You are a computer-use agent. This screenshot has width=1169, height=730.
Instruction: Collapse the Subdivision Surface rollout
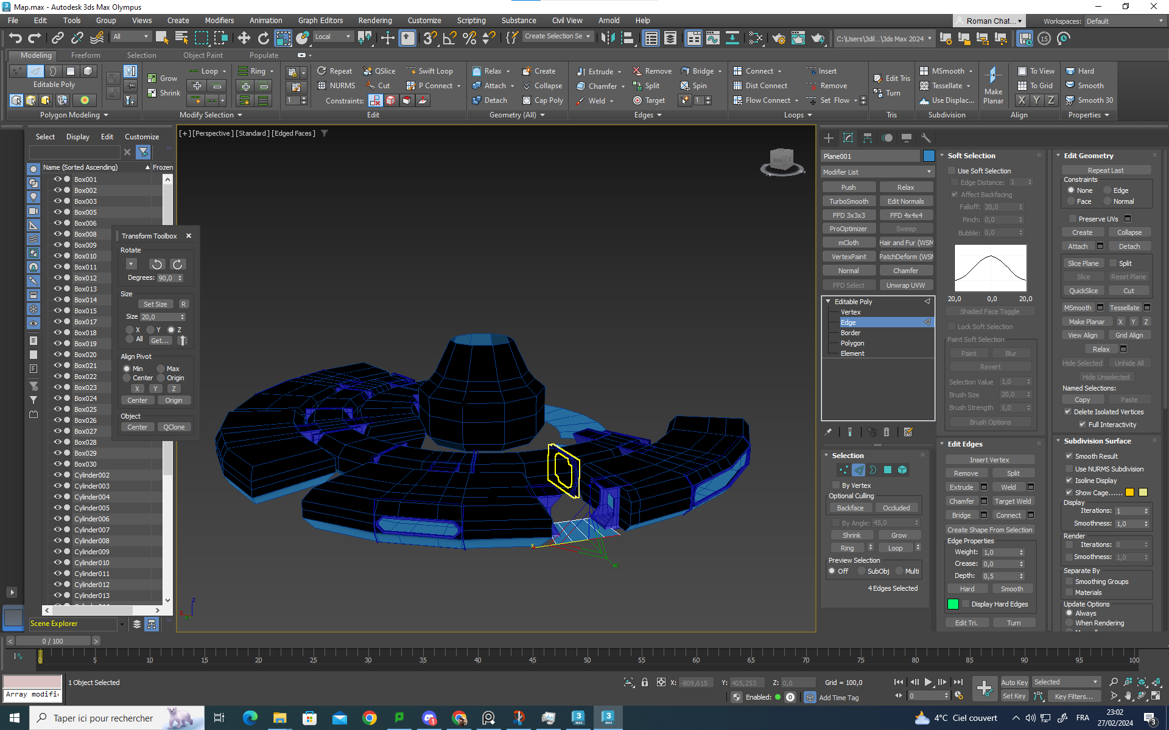point(1059,441)
